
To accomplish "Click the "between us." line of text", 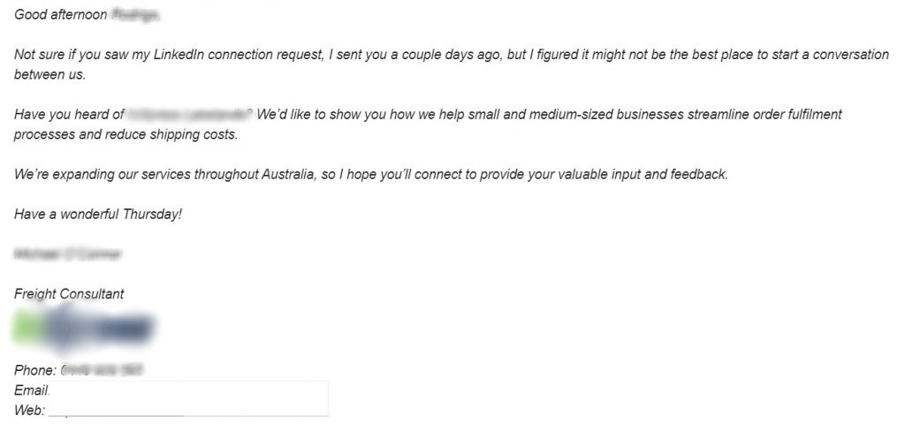I will pyautogui.click(x=49, y=75).
